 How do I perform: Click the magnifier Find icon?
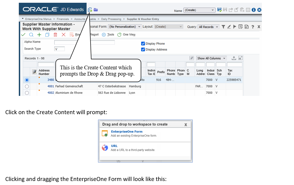click(31, 35)
